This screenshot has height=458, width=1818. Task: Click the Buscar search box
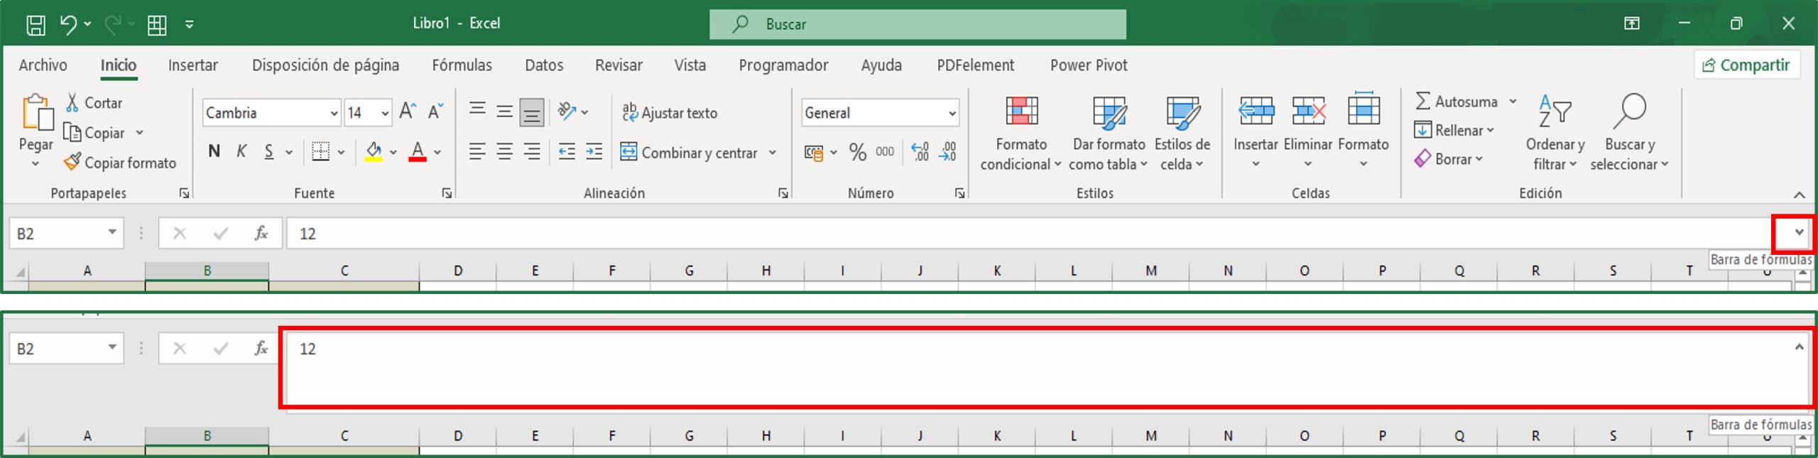[x=918, y=24]
